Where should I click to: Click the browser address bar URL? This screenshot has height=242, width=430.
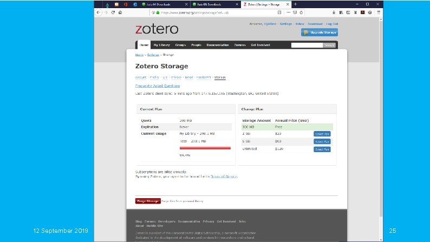(195, 12)
